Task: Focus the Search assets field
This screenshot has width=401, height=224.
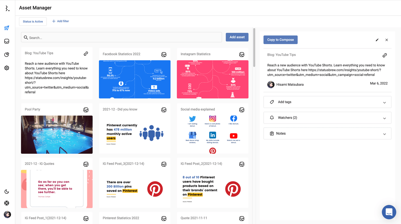Action: 122,38
